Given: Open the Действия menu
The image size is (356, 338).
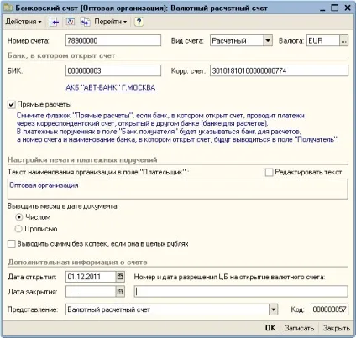Looking at the screenshot, I should click(x=24, y=22).
